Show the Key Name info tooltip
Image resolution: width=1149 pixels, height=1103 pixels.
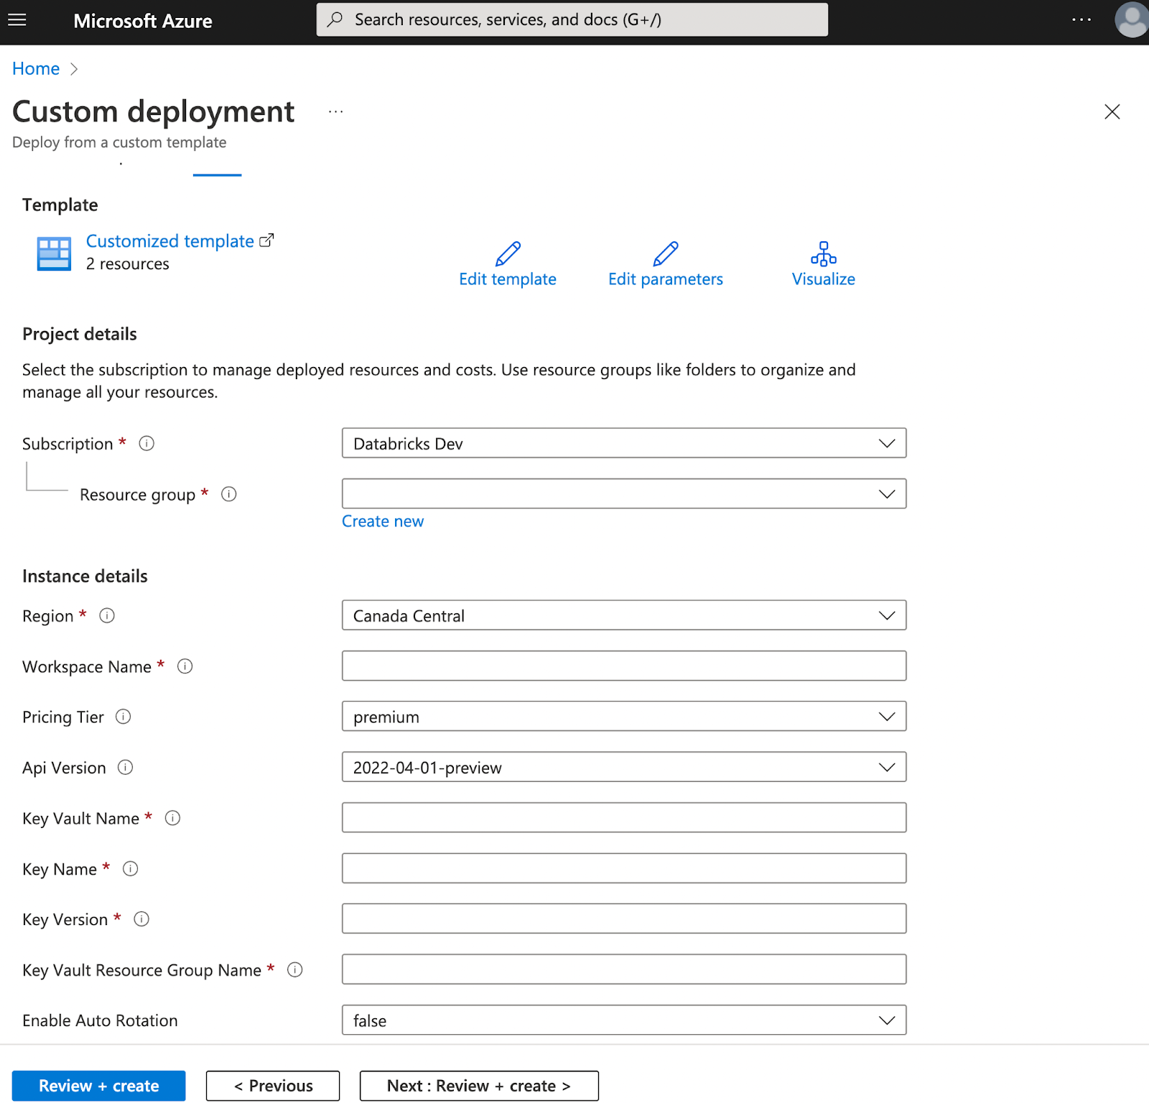click(x=130, y=869)
